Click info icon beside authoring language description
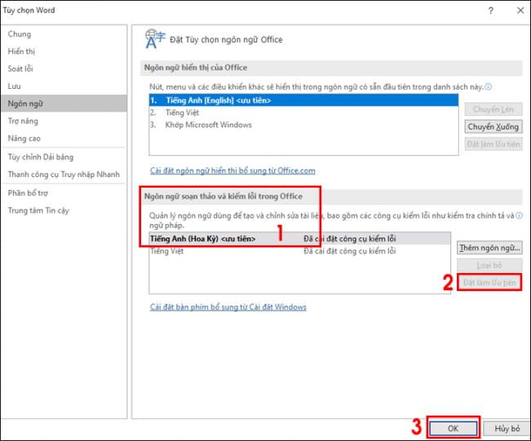This screenshot has width=531, height=441. click(519, 215)
